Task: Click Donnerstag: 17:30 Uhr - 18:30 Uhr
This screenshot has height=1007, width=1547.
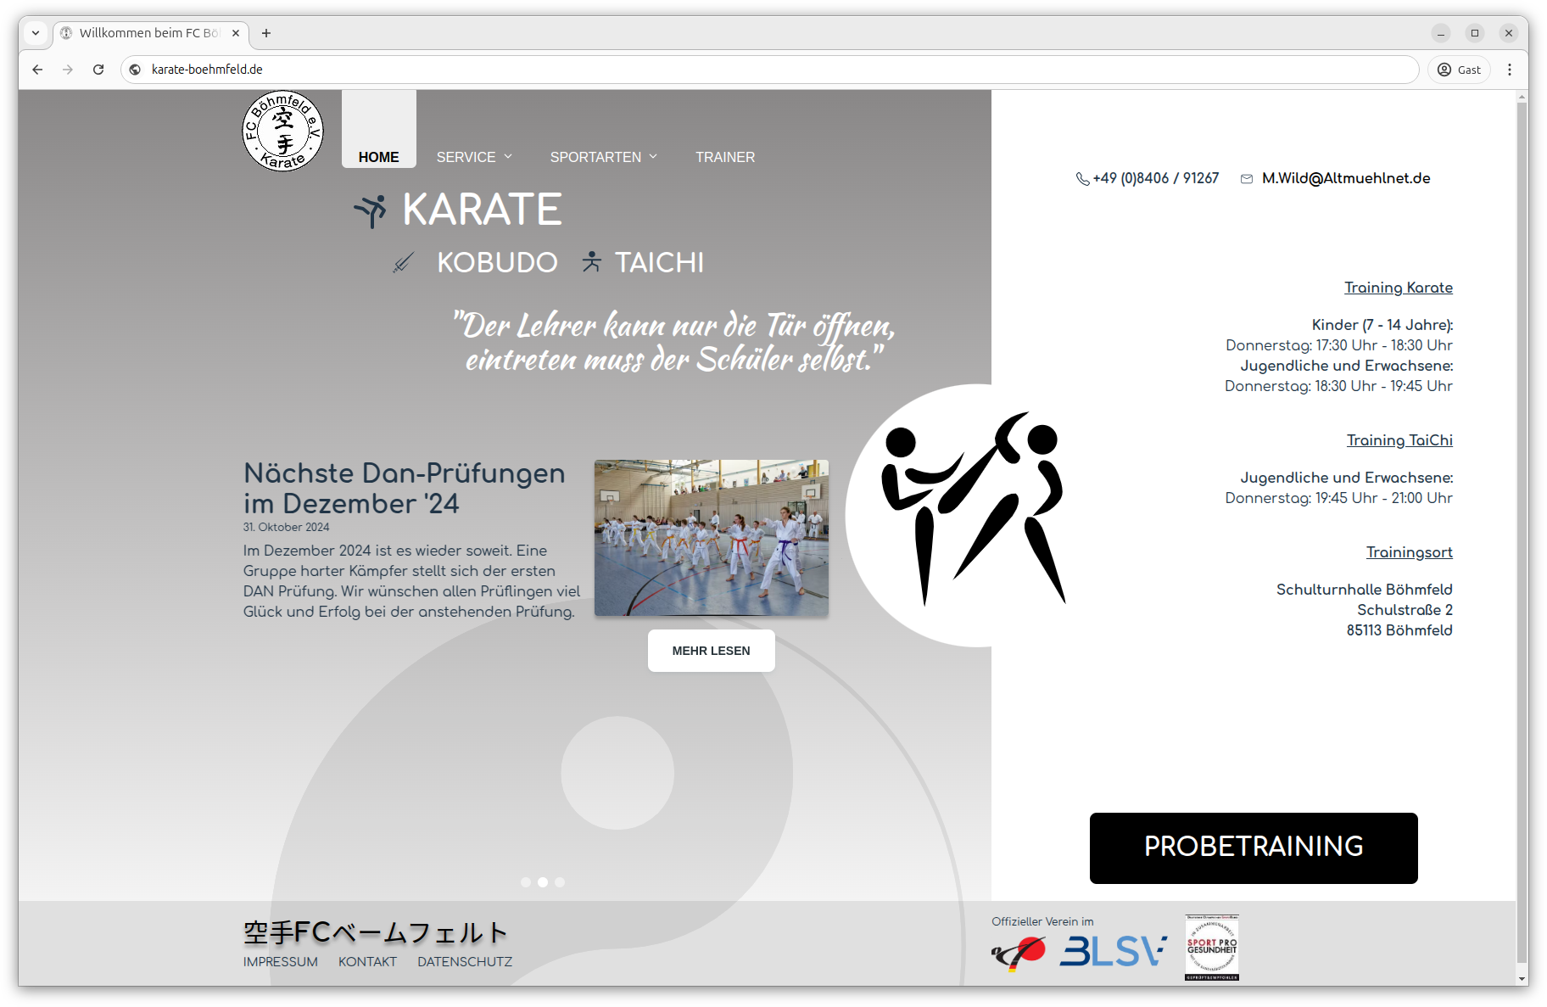Action: pyautogui.click(x=1338, y=345)
